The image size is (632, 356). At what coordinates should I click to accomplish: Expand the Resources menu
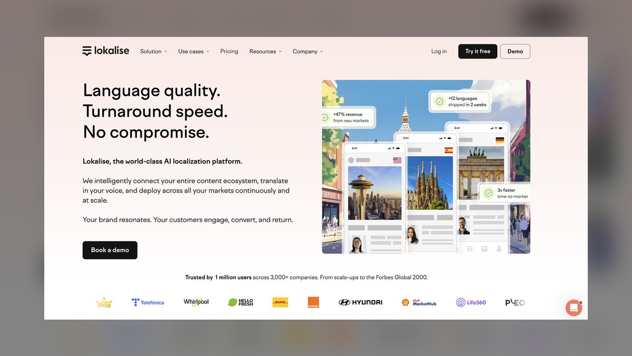265,51
